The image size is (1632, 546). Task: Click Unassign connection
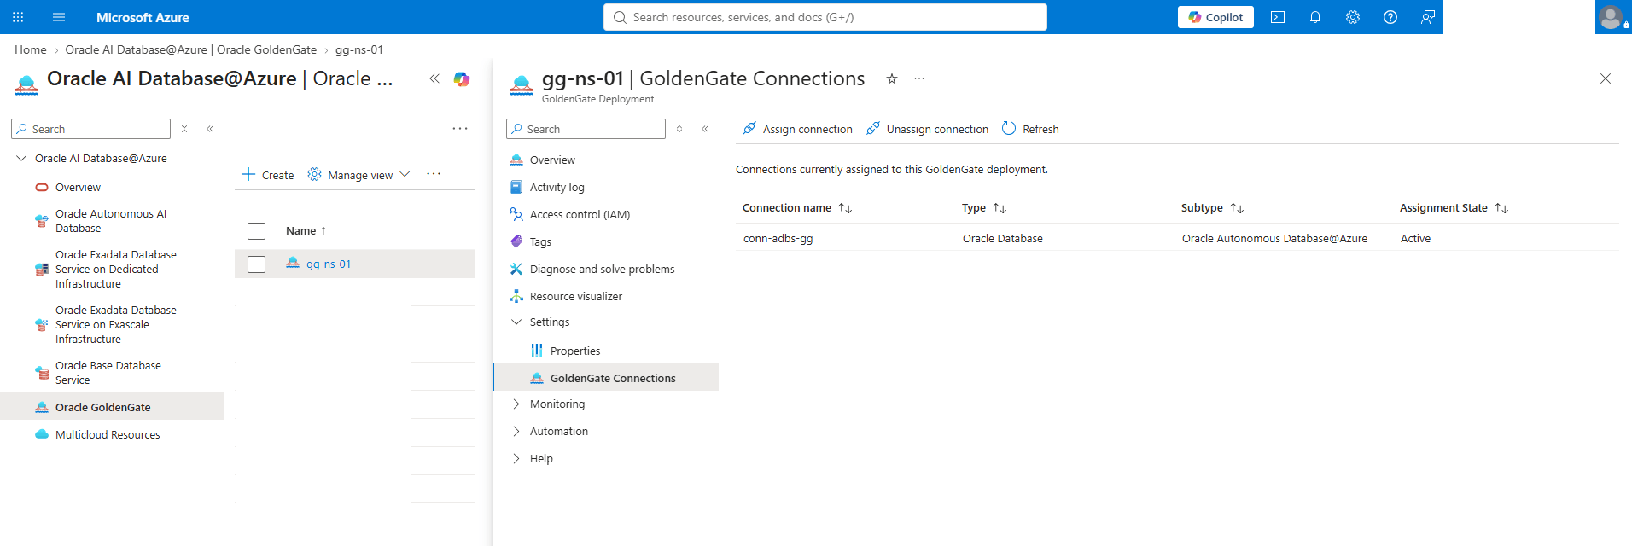[927, 129]
